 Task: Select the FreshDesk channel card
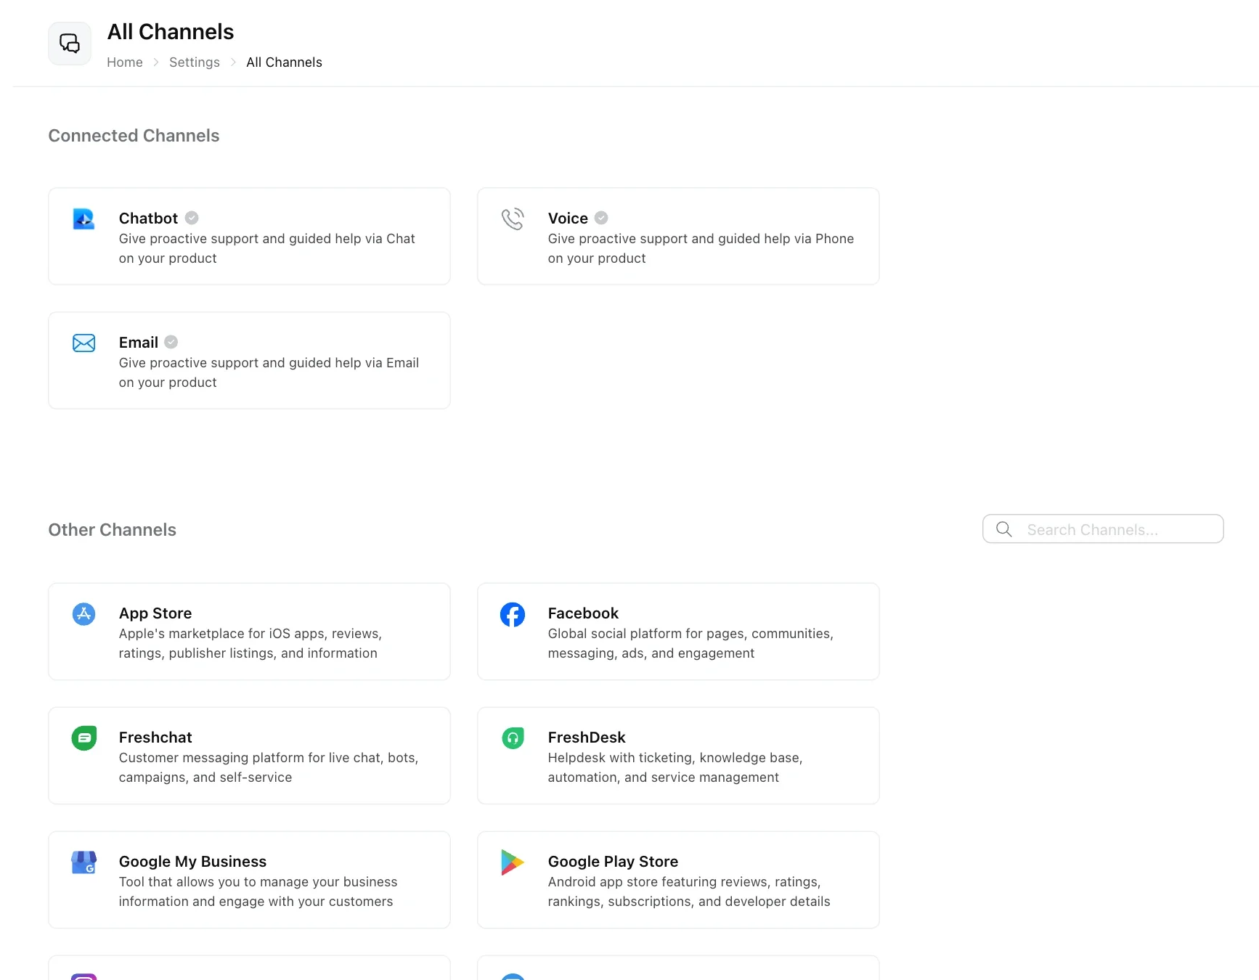coord(678,756)
